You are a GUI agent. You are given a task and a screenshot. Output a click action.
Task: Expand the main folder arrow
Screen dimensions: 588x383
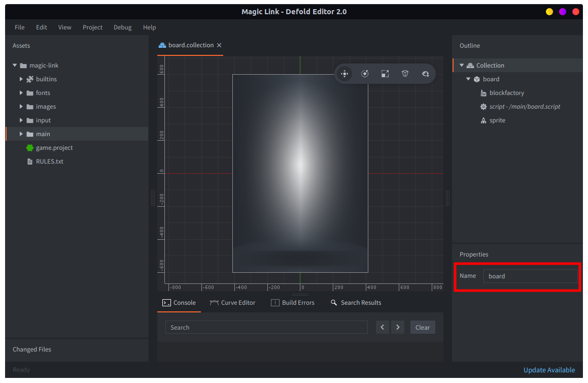pos(21,134)
